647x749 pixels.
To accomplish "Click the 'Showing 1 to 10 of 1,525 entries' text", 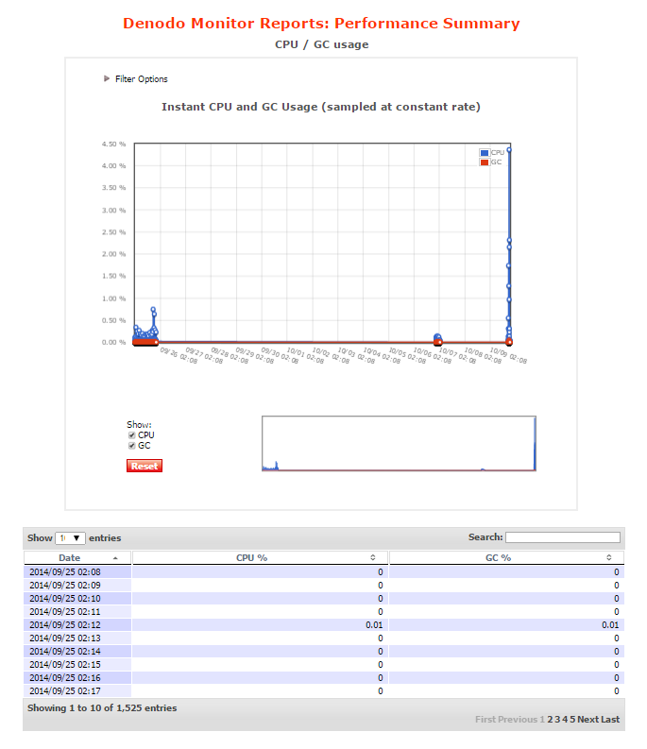I will (102, 708).
